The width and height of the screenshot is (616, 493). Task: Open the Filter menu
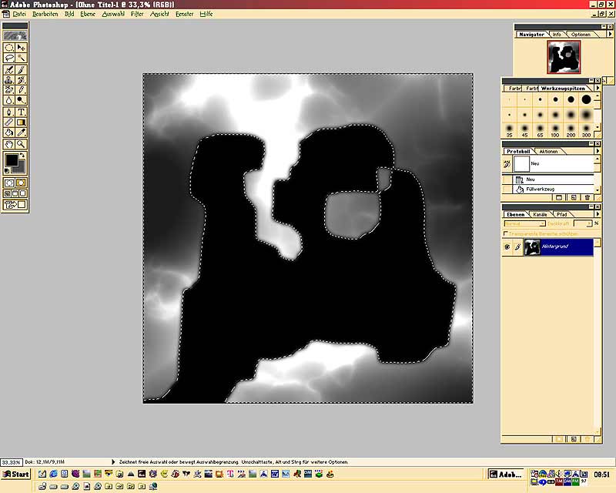point(137,14)
